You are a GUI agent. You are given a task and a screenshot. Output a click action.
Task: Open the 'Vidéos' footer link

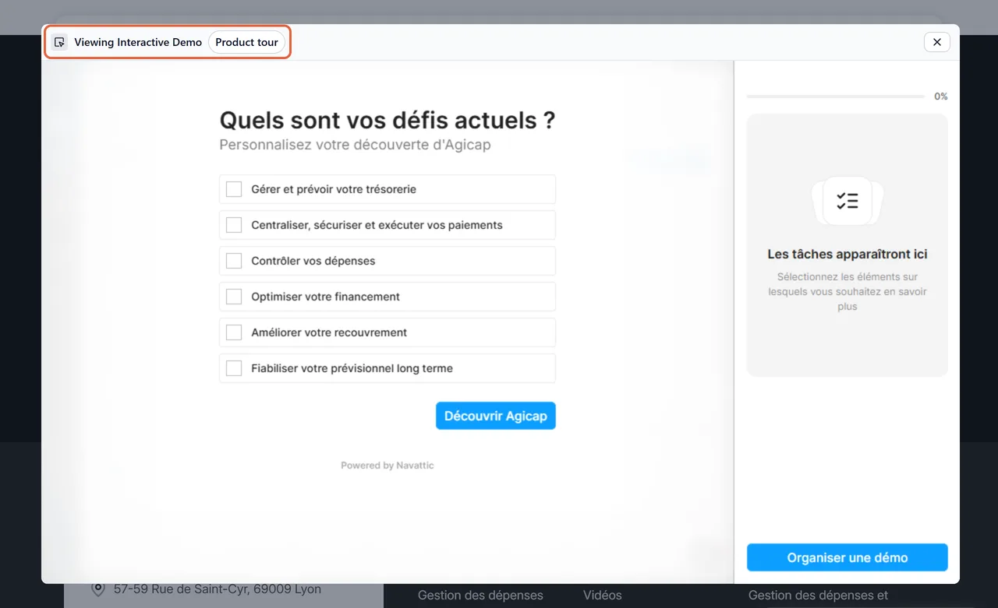(x=603, y=596)
